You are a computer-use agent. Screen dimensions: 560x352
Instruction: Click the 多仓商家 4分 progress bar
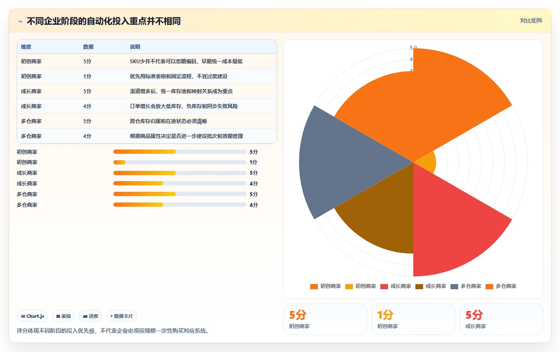click(x=180, y=205)
